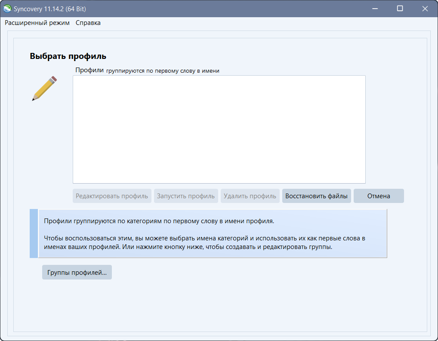Click the blue vertical strip beside the info panel
This screenshot has height=341, width=438.
(34, 233)
